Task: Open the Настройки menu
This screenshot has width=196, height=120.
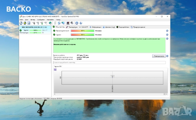Action: pyautogui.click(x=50, y=20)
